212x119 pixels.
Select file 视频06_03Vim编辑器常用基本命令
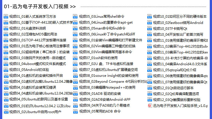tap(105, 52)
